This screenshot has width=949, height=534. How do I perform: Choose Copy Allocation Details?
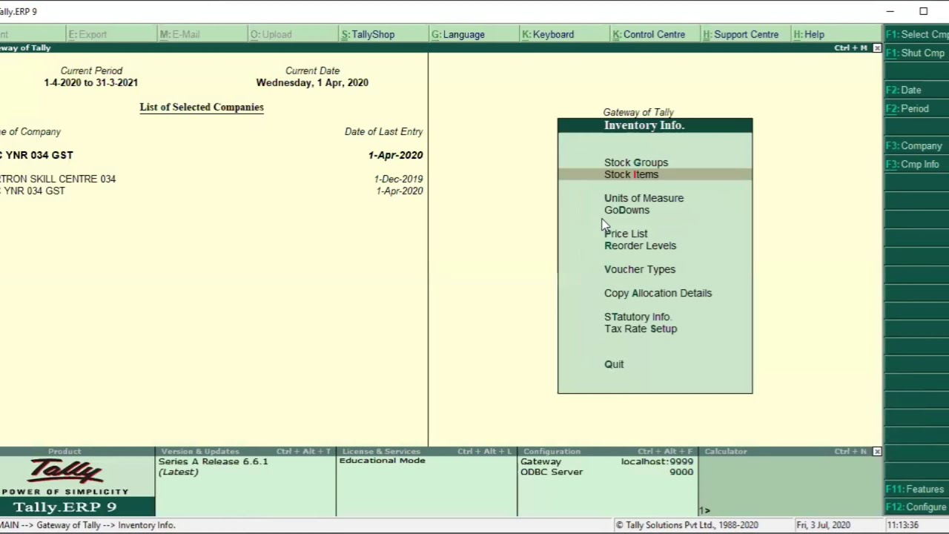click(658, 293)
